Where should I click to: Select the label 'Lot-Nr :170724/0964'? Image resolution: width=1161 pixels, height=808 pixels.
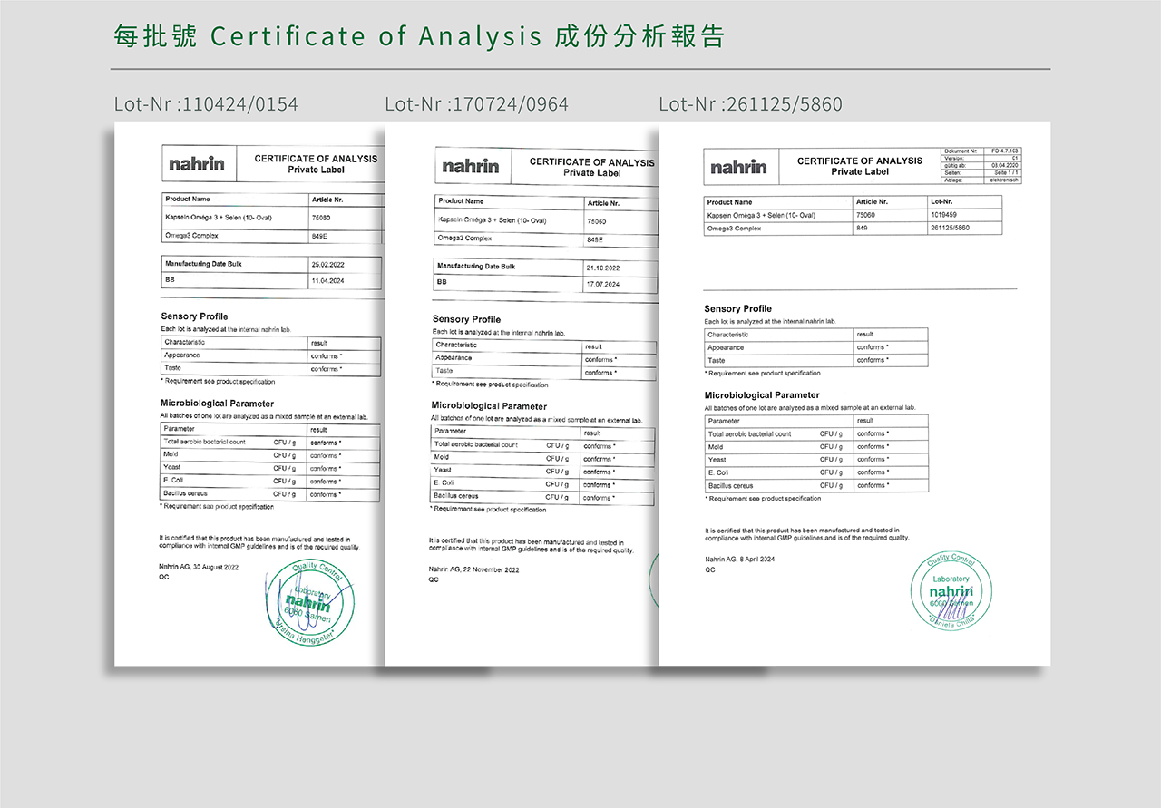coord(476,104)
